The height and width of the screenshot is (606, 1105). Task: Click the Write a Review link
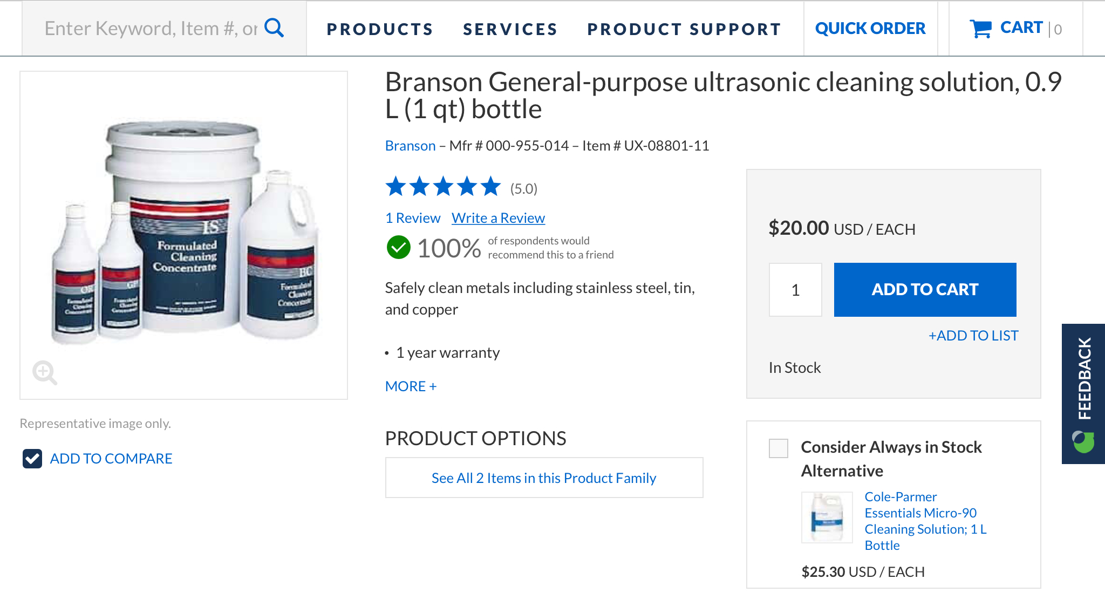click(498, 218)
